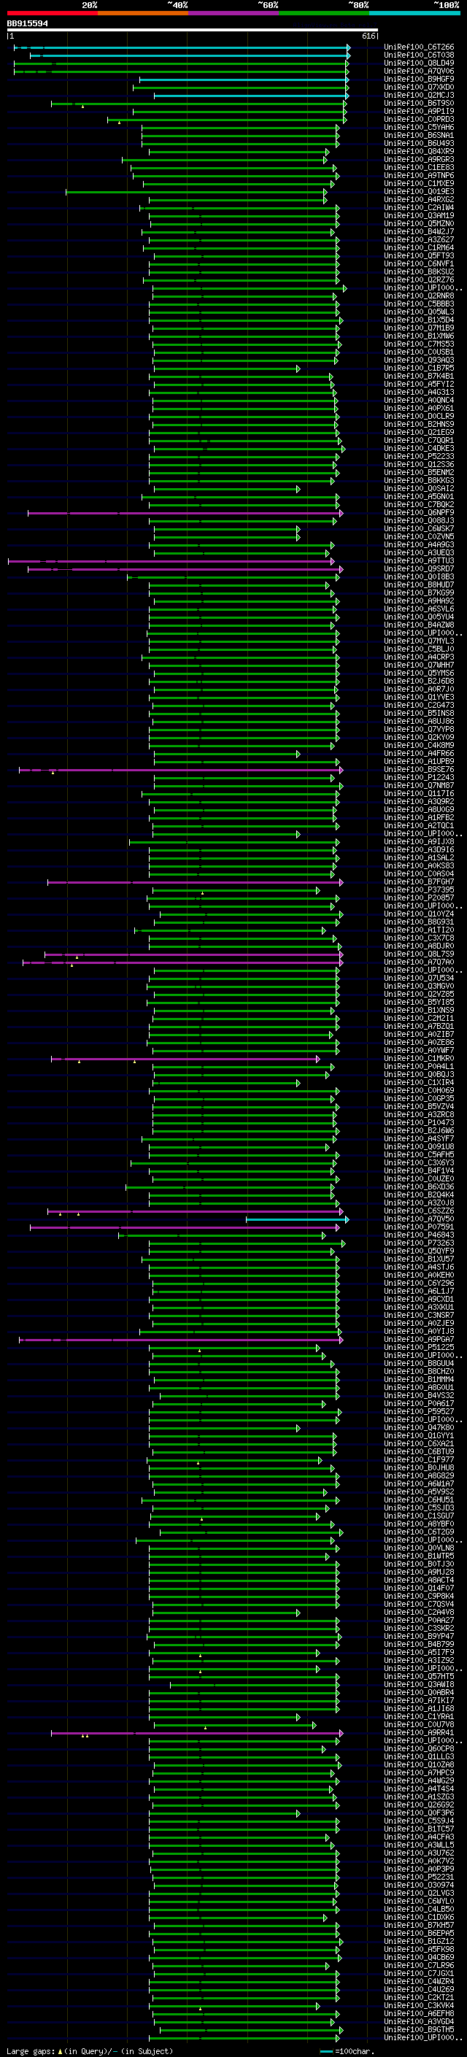Click the cyan ~100% legend segment
Viewport: 467px width, 2057px height.
click(415, 13)
